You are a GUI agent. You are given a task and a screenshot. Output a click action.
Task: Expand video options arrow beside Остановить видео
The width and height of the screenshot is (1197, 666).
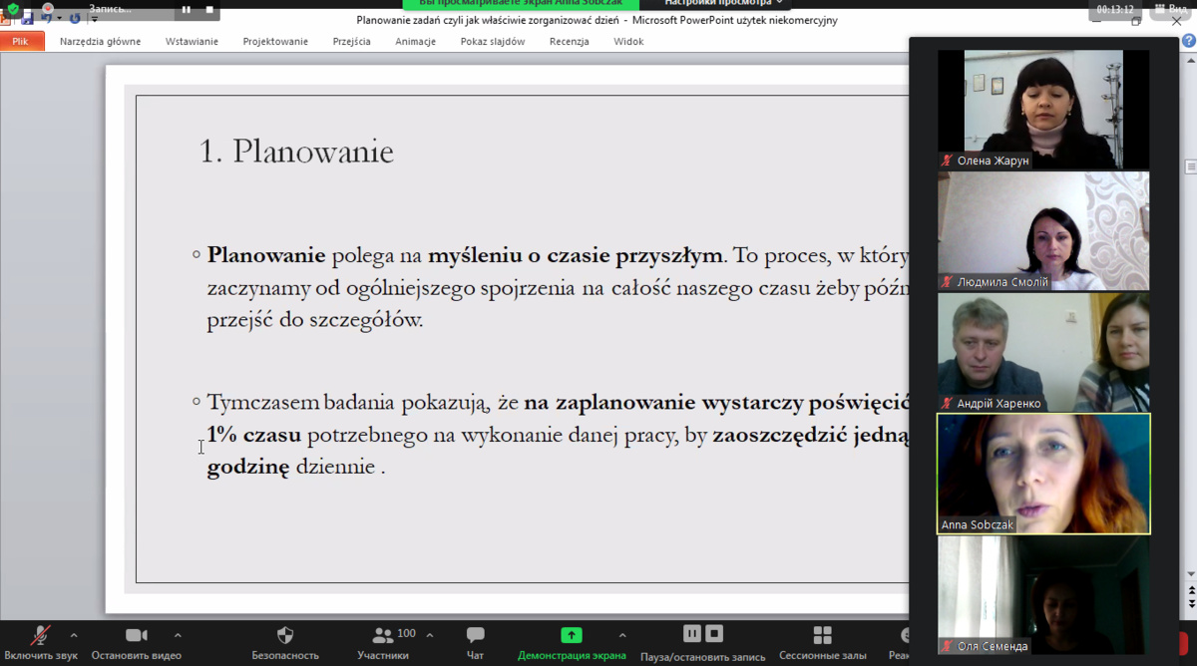[178, 635]
